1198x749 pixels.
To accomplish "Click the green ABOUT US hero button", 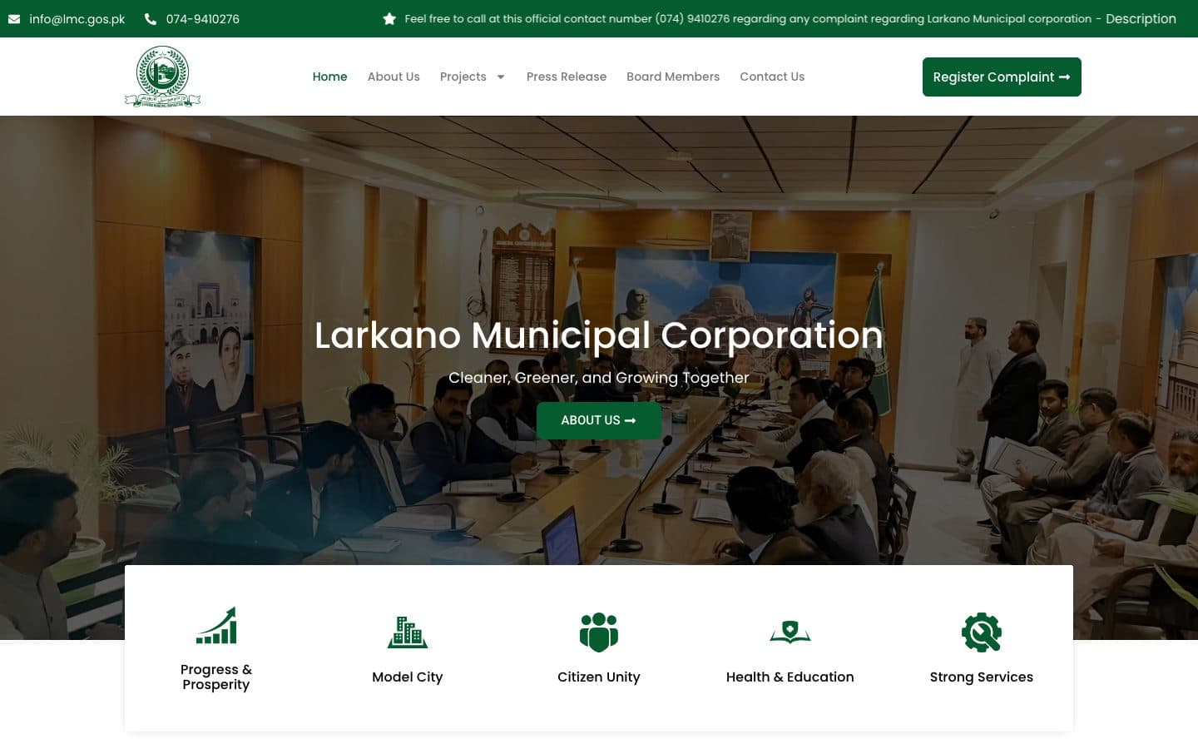I will 599,420.
